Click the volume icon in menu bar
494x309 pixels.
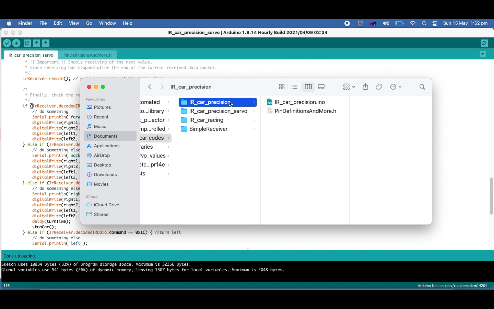(x=386, y=23)
